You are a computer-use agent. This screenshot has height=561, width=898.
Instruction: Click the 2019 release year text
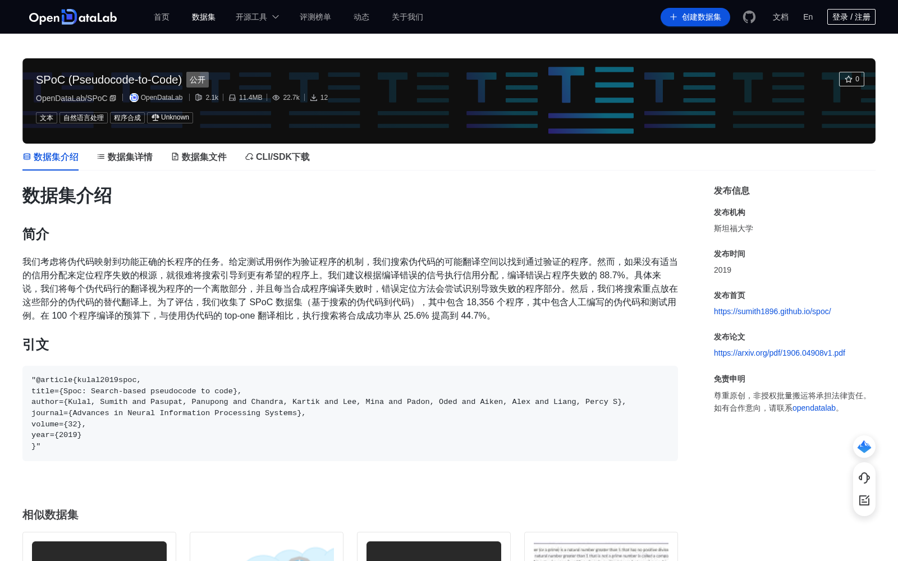722,270
